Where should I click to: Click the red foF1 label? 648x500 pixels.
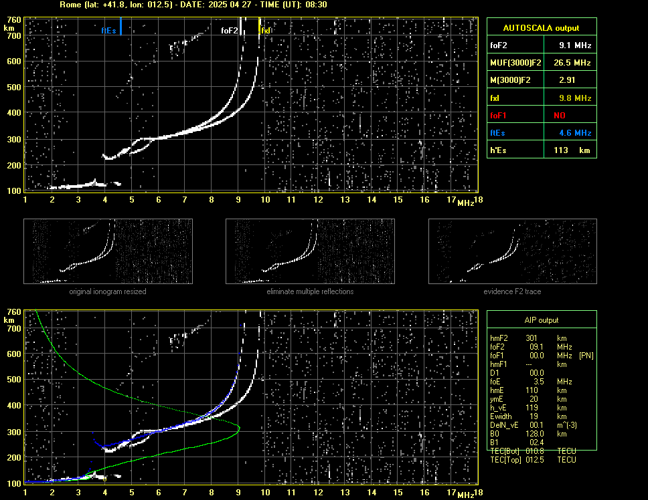(x=498, y=116)
